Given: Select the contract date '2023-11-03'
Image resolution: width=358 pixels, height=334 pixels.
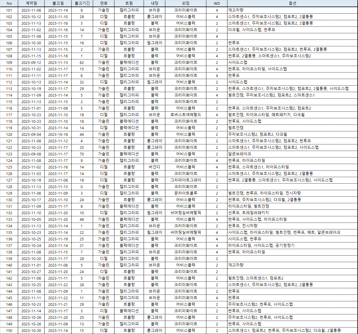Looking at the screenshot, I should (31, 174).
